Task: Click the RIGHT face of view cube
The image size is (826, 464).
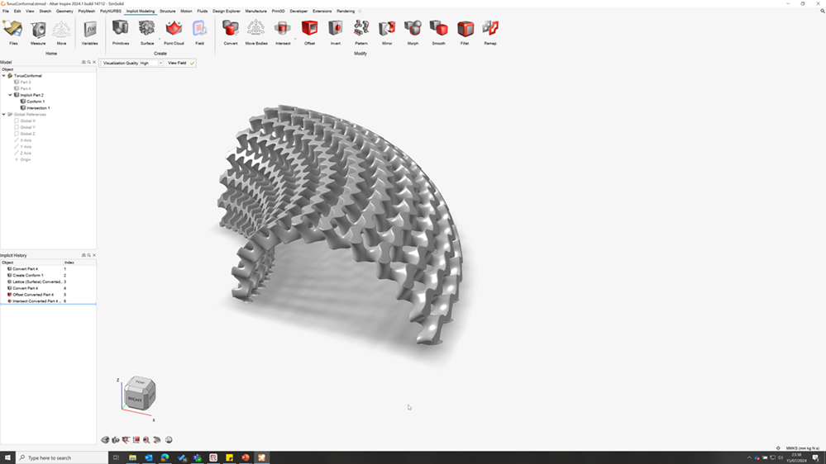Action: (x=135, y=400)
